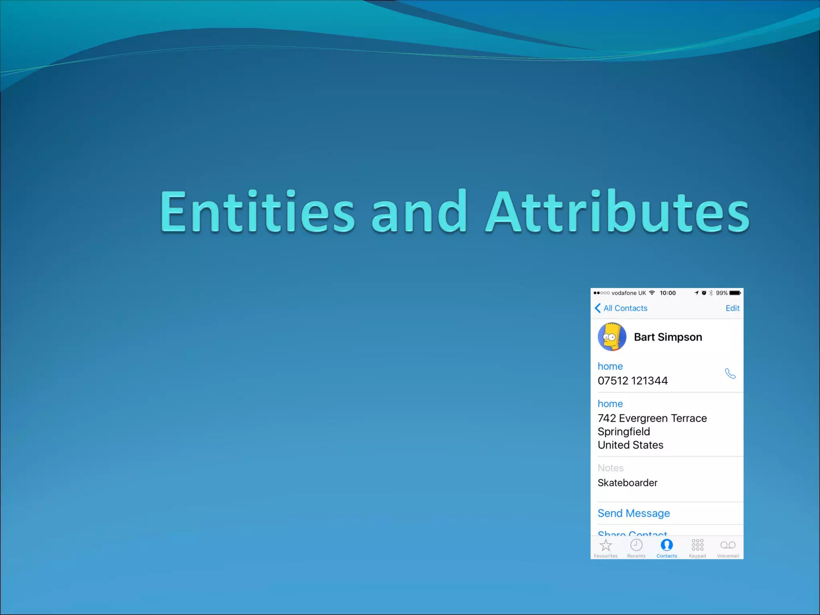The image size is (820, 615).
Task: Tap phone number 07512 121344
Action: 633,381
